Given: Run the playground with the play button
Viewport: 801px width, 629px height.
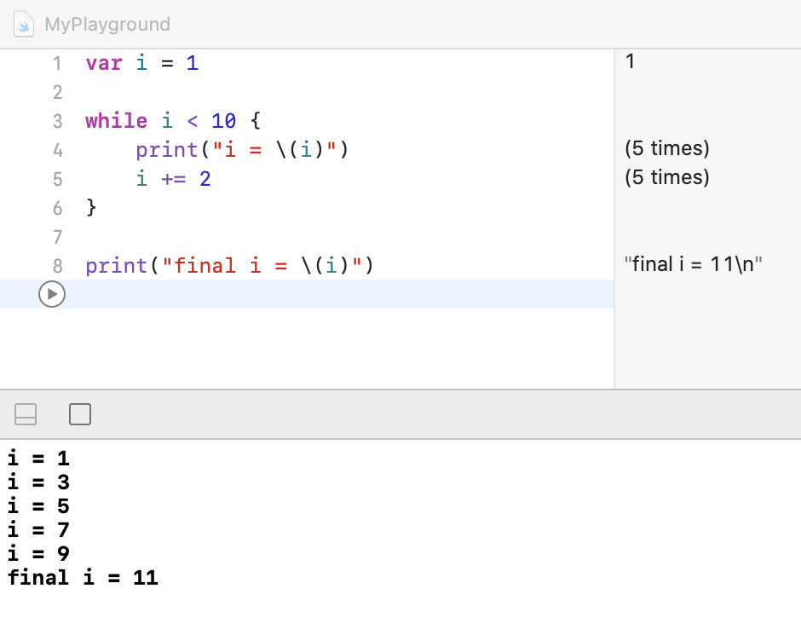Looking at the screenshot, I should (x=52, y=294).
